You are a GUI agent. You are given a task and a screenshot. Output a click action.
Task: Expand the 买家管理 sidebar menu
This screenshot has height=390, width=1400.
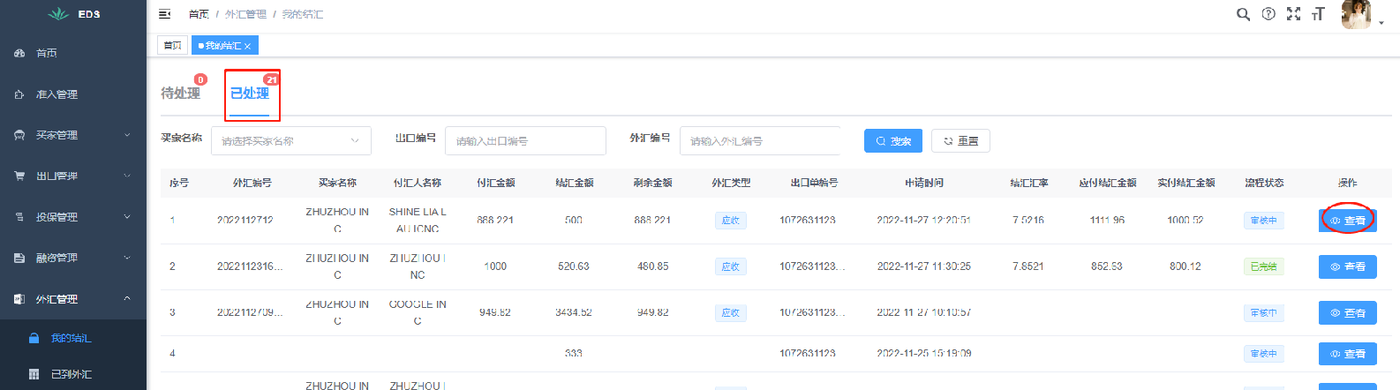(x=73, y=135)
